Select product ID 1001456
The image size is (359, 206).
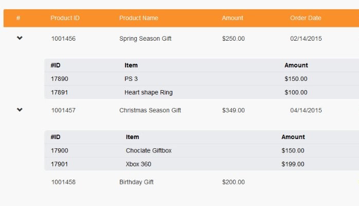tap(63, 39)
